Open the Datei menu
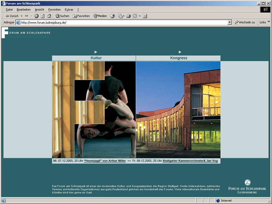 coord(9,10)
